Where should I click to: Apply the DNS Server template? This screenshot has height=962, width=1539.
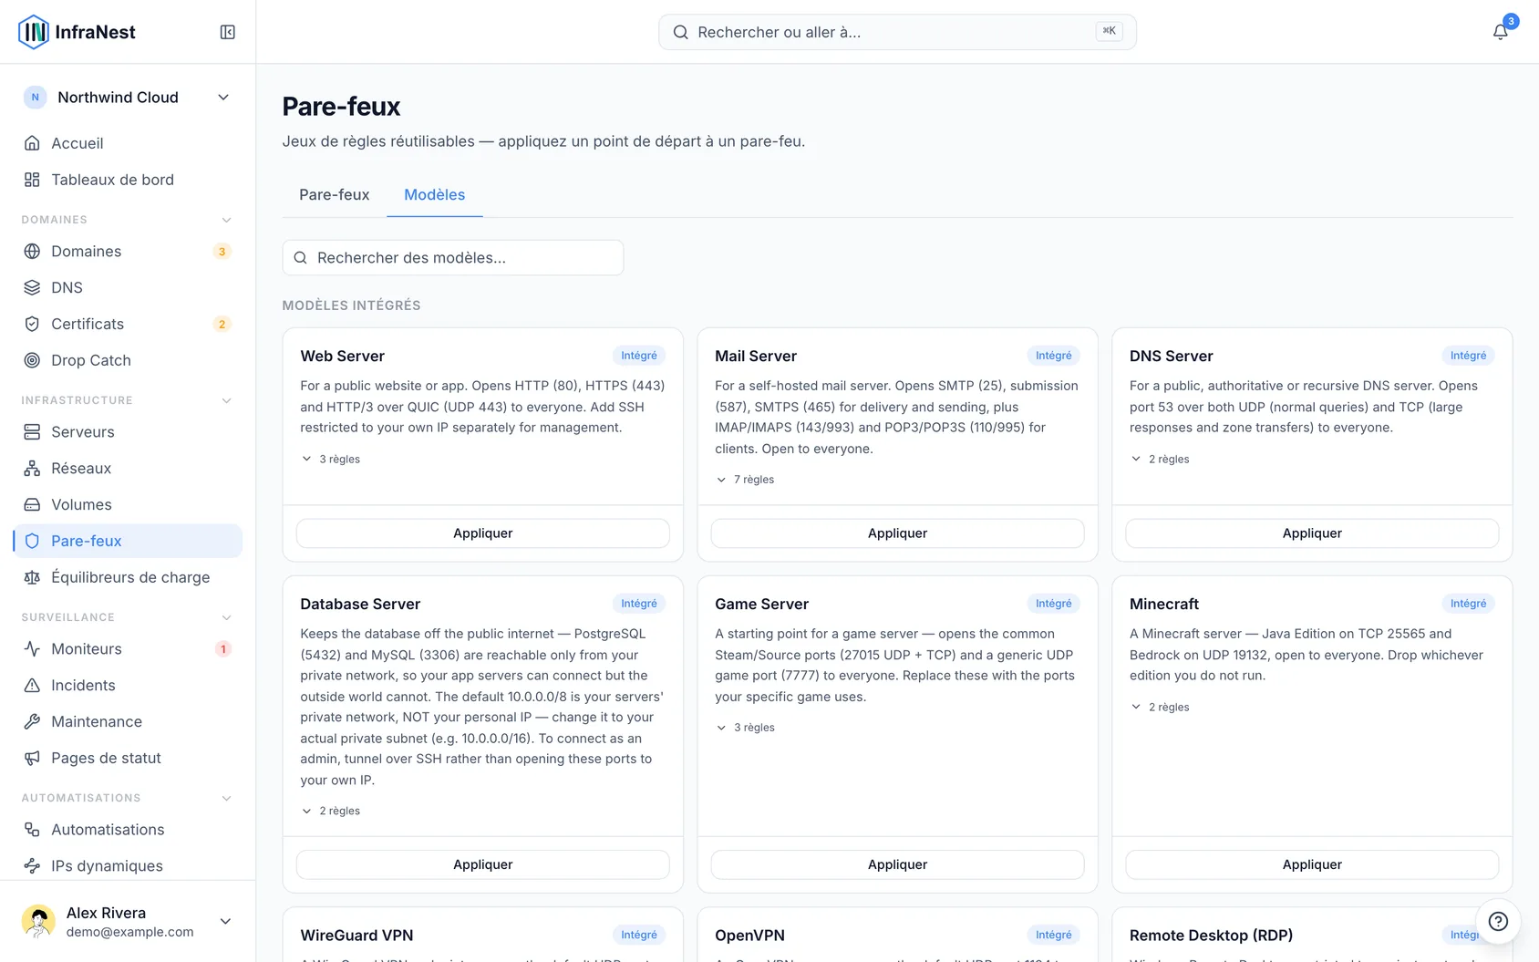[1312, 533]
